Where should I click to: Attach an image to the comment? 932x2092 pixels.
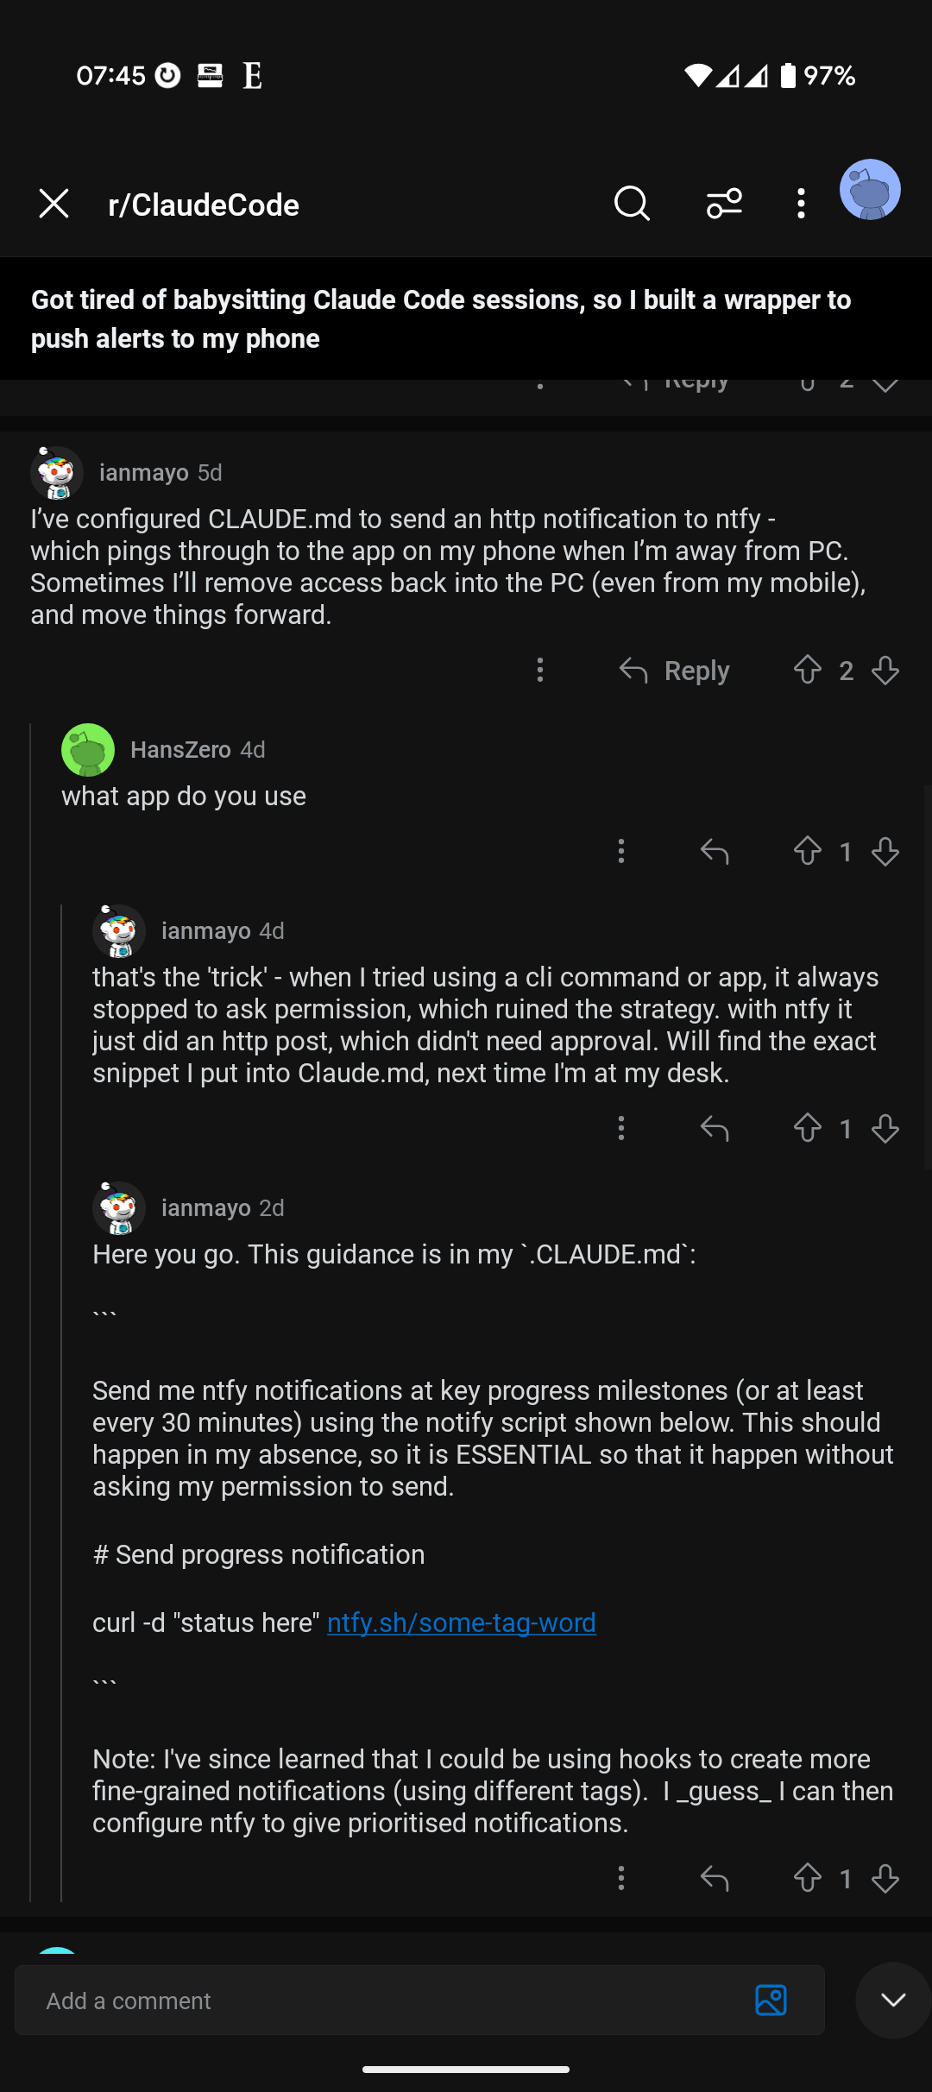[771, 2001]
